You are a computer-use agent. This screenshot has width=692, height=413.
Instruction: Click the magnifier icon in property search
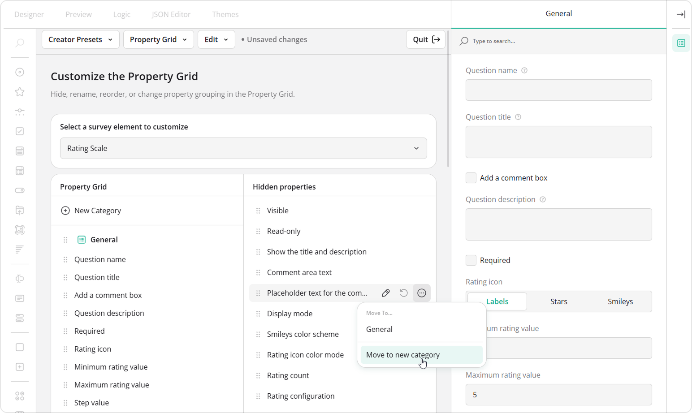[x=464, y=41]
